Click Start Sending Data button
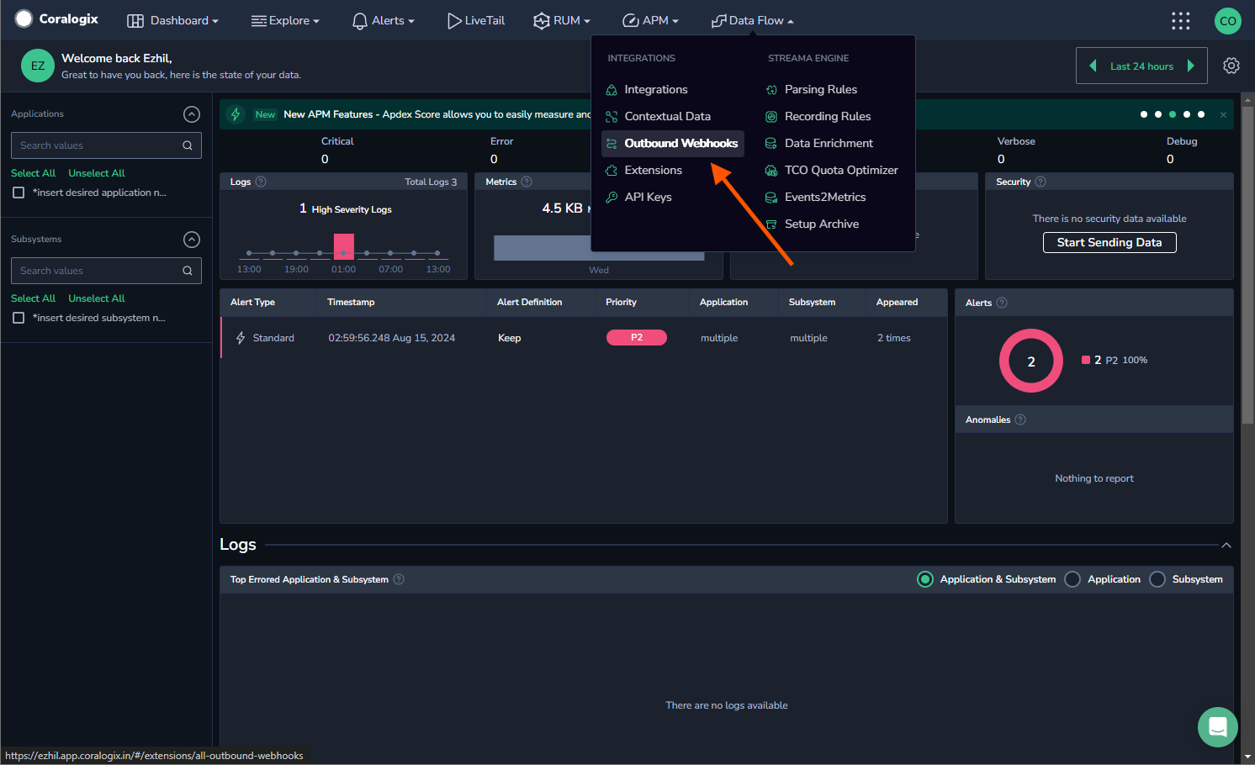The image size is (1255, 765). point(1109,242)
